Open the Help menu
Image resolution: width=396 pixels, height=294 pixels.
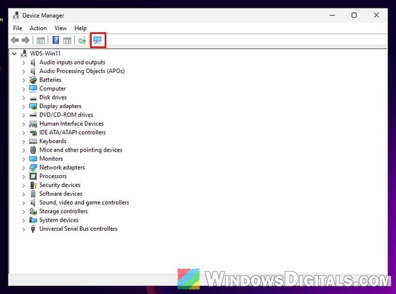[80, 28]
